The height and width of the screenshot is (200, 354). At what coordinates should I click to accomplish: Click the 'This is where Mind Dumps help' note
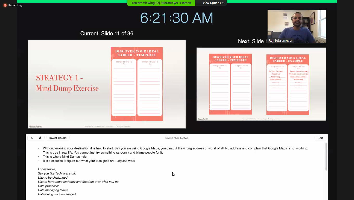click(x=65, y=157)
